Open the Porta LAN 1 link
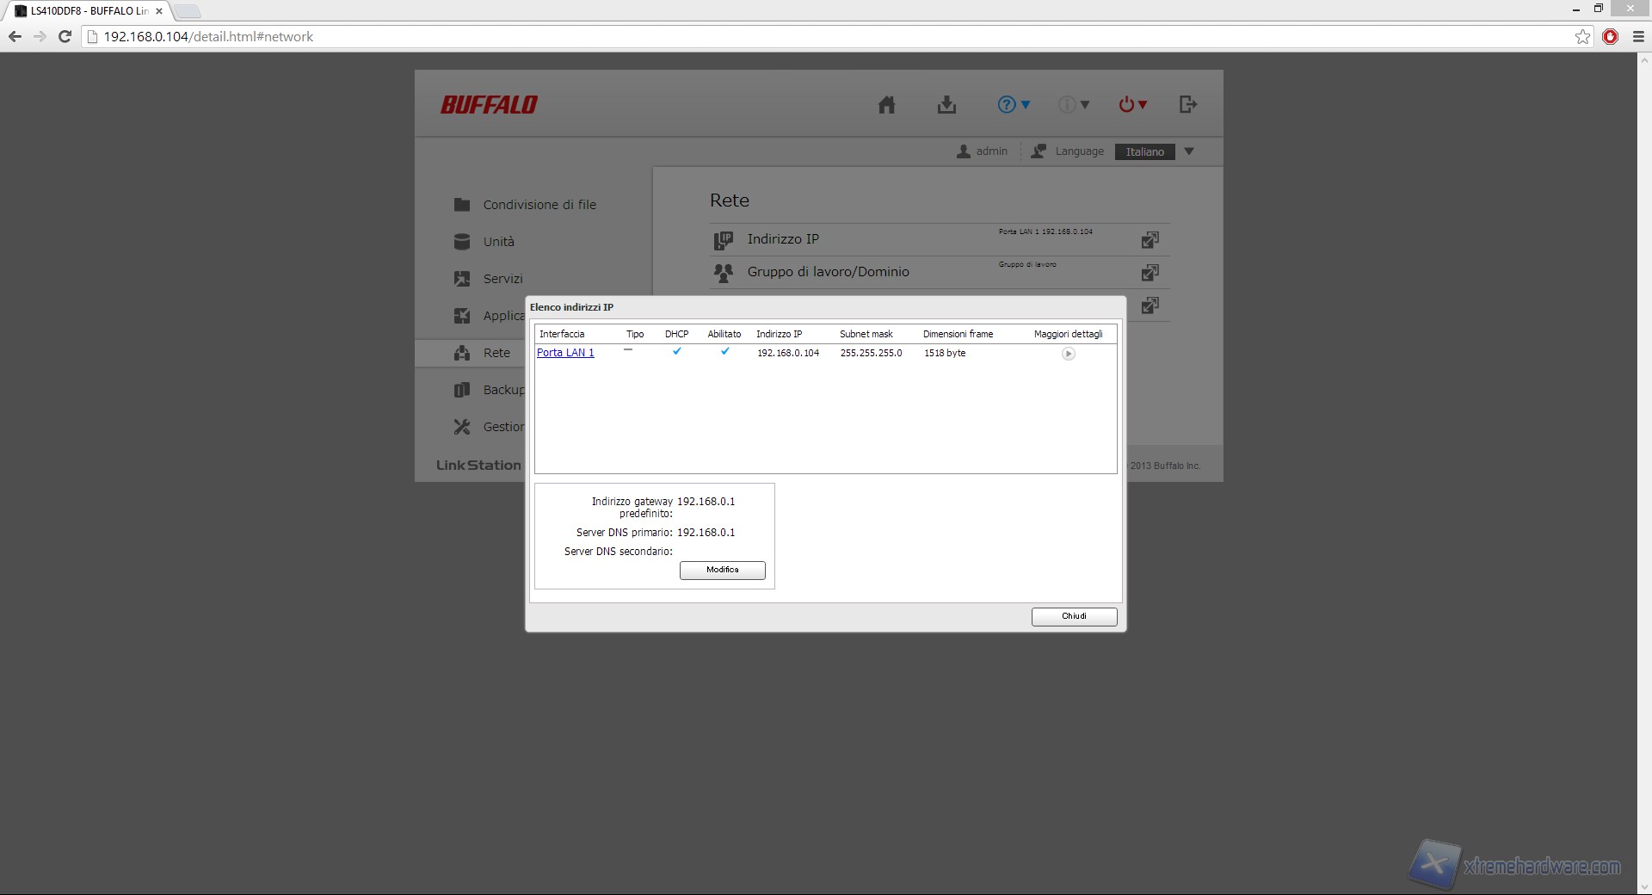This screenshot has height=895, width=1652. coord(565,353)
